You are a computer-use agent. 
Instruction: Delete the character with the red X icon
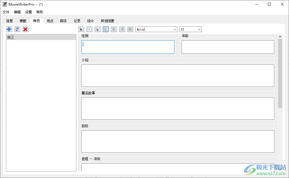25,29
